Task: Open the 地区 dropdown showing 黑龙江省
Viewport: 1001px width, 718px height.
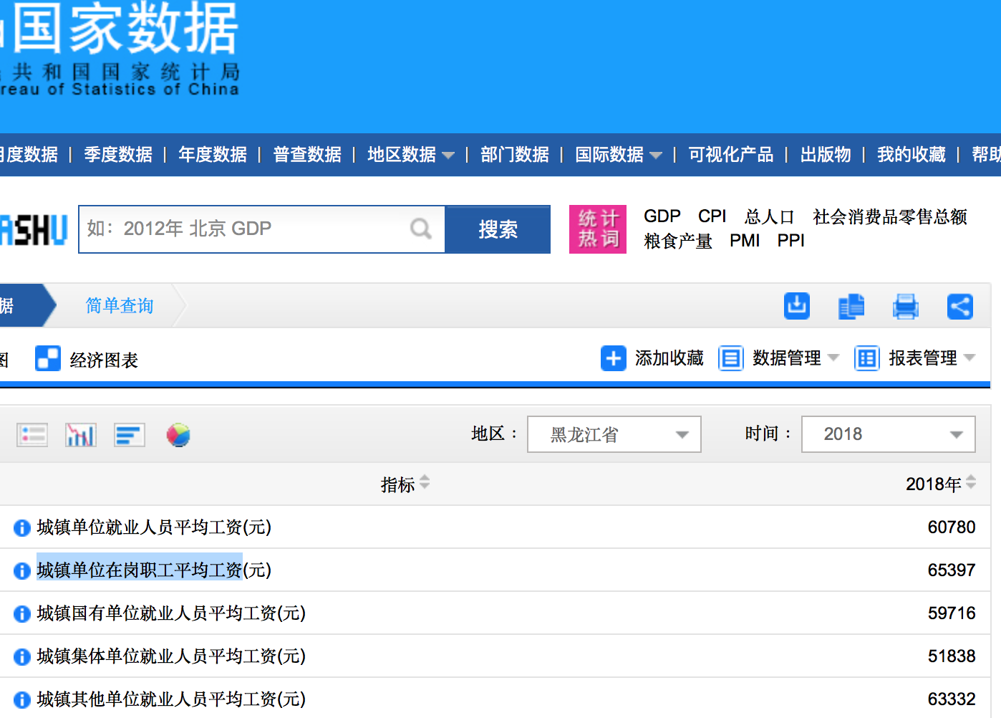Action: click(x=614, y=434)
